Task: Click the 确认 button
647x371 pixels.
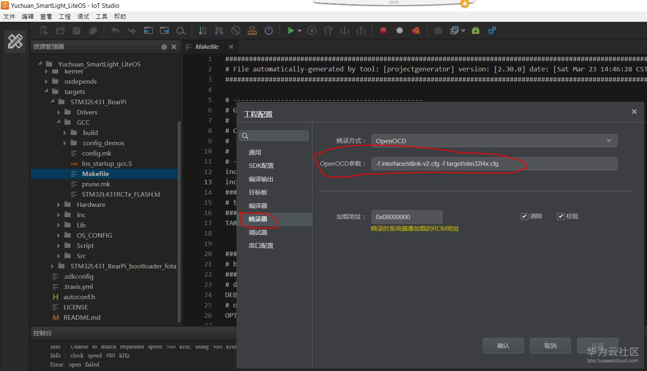Action: tap(503, 346)
